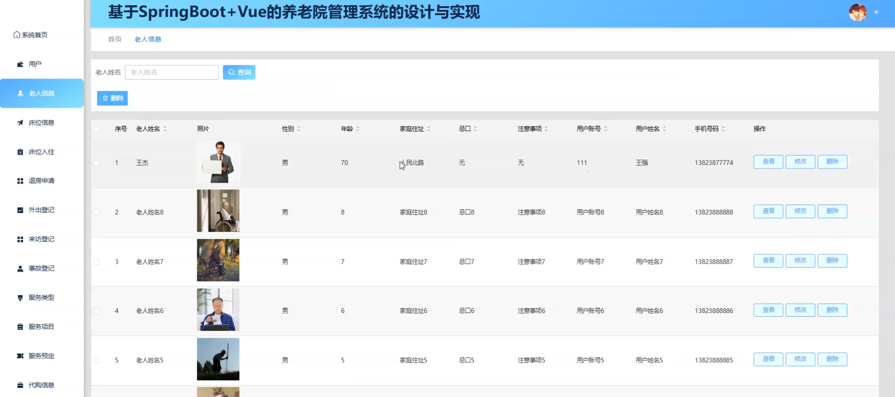Check the checkbox for row 老人姓名7

(97, 262)
